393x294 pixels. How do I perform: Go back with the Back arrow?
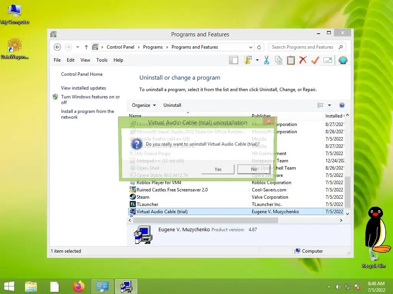tap(58, 47)
